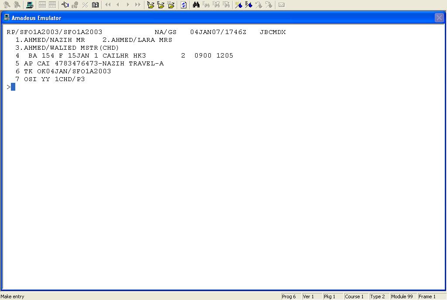The image size is (447, 300).
Task: Click the date stamp 04JAN07/1746Z
Action: click(218, 32)
